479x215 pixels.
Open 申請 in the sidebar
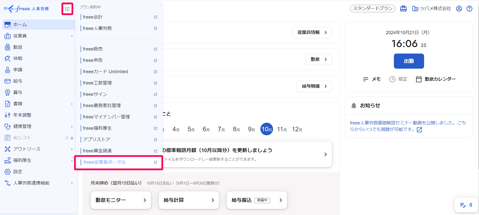(x=39, y=70)
